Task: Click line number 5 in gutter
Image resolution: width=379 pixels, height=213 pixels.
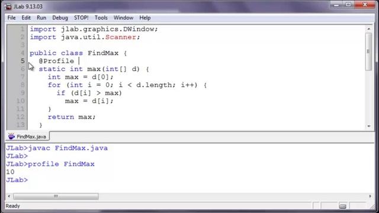Action: [x=23, y=61]
